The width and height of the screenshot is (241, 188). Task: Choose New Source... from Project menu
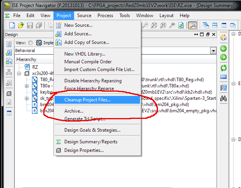tap(97, 25)
